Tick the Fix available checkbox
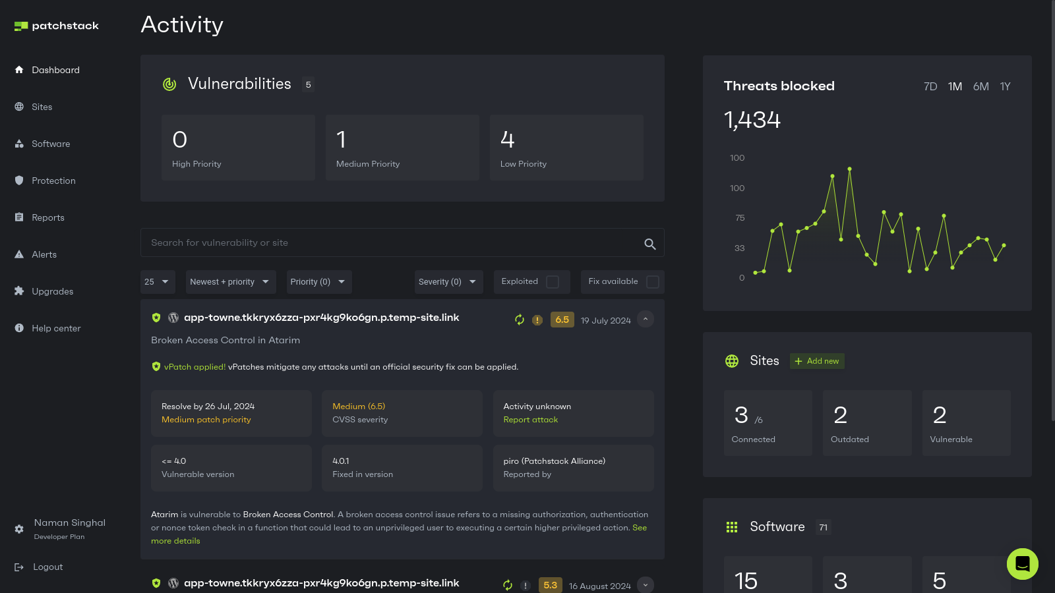The height and width of the screenshot is (593, 1055). (x=652, y=282)
